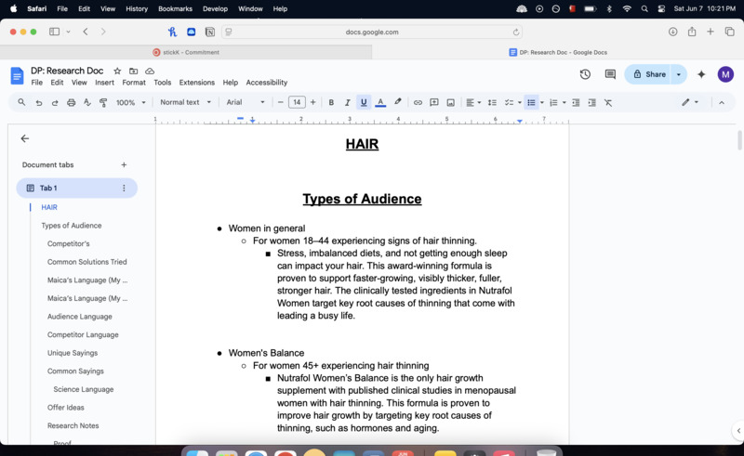This screenshot has height=456, width=744.
Task: Open the editing mode dropdown
Action: (690, 102)
